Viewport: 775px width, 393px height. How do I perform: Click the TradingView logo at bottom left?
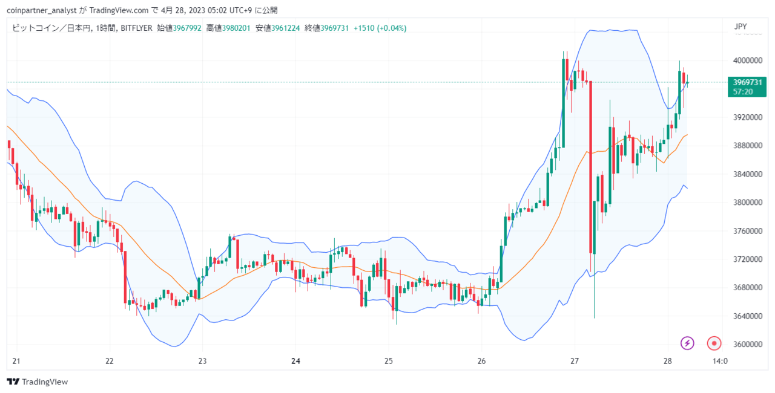pos(38,382)
